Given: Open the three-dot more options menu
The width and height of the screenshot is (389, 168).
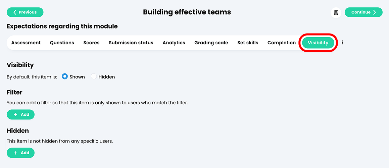Looking at the screenshot, I should (x=342, y=43).
